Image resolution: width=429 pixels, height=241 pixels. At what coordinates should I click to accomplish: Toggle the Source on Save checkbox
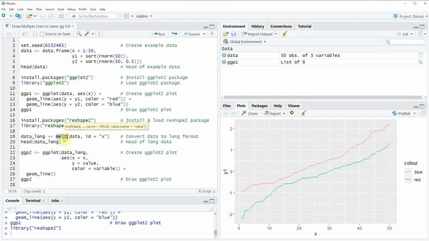pyautogui.click(x=42, y=34)
